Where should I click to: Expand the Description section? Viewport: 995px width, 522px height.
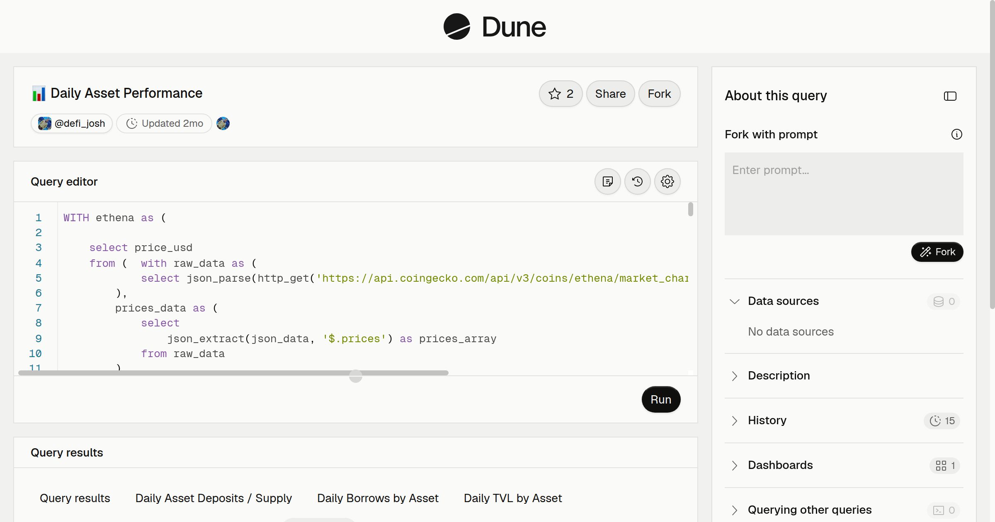point(734,376)
